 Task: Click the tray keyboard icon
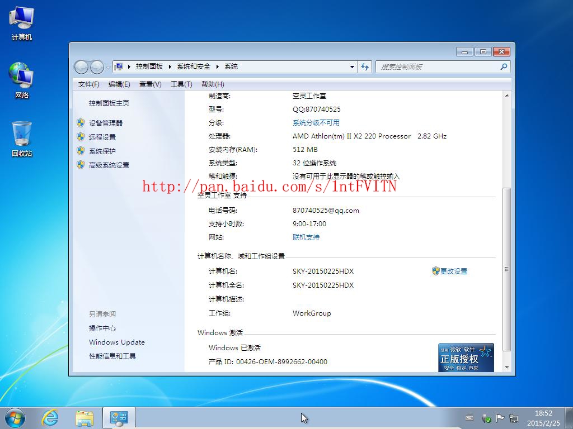pyautogui.click(x=469, y=418)
